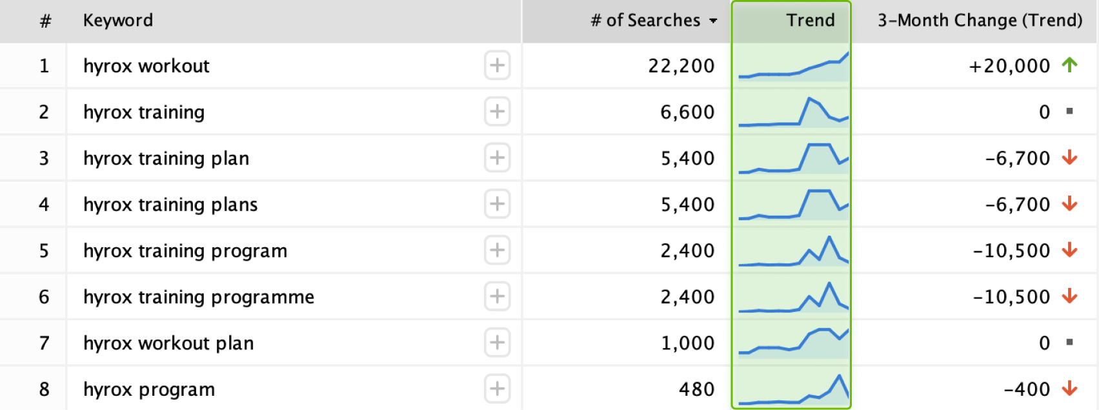Add 'hyrox training plan' using plus button
The image size is (1099, 410).
(x=497, y=158)
